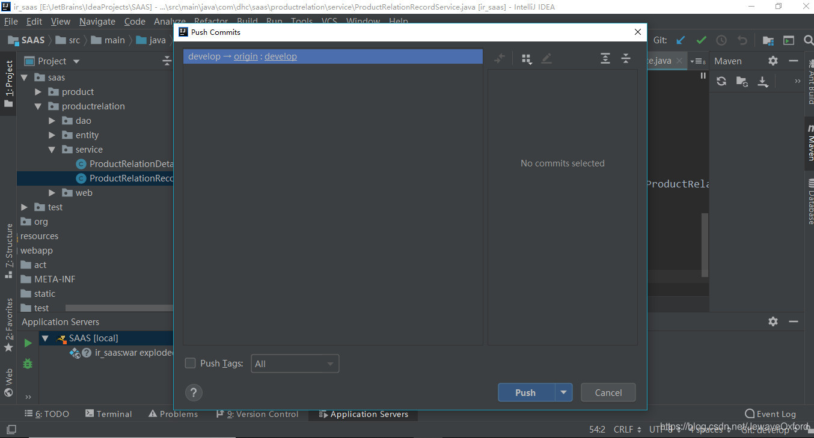Viewport: 814px width, 438px height.
Task: Expand the product folder
Action: pos(38,92)
